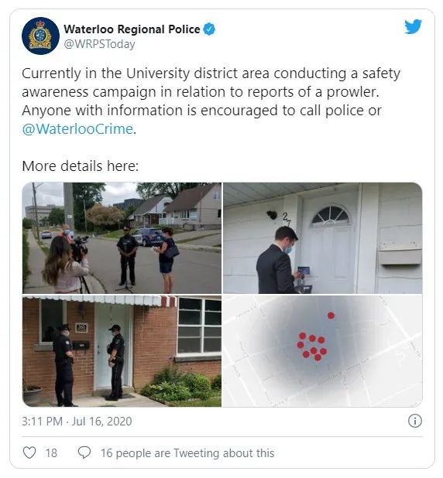Viewport: 443px width, 478px height.
Task: Open the photo of man at white door
Action: click(323, 237)
